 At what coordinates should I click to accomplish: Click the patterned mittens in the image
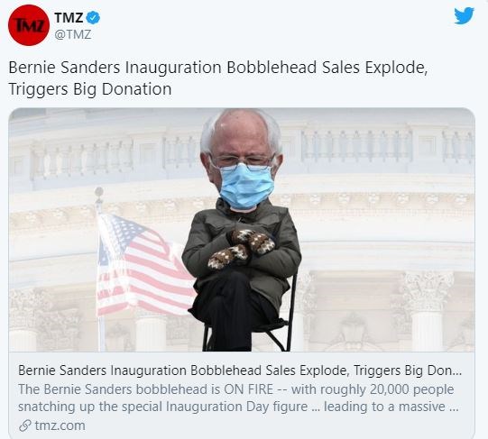click(241, 248)
